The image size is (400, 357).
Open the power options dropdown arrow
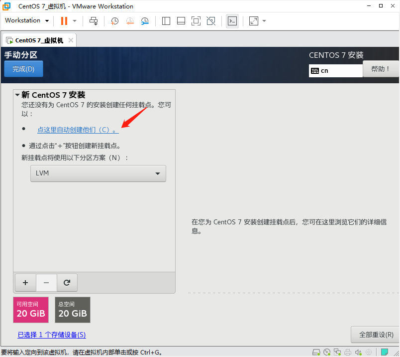pos(75,21)
